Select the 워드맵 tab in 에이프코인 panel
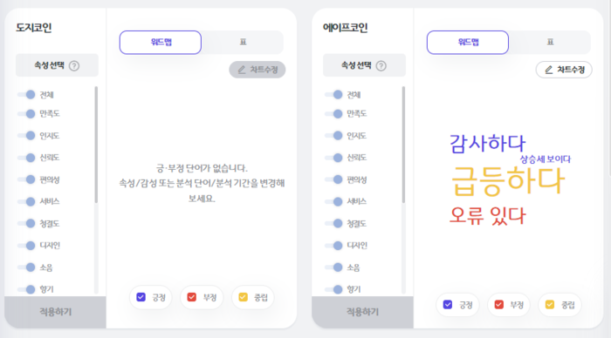This screenshot has width=611, height=338. (468, 42)
